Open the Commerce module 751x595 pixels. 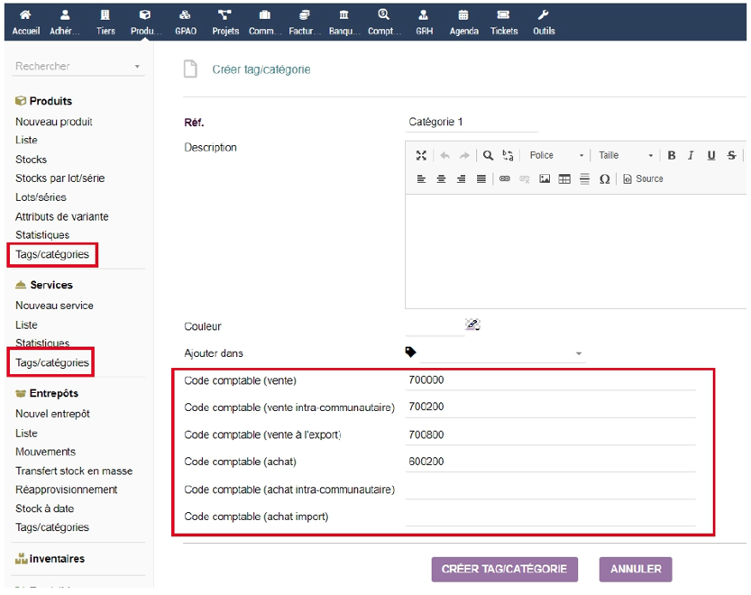(x=265, y=23)
